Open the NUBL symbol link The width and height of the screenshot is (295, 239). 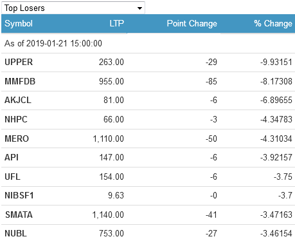(x=16, y=233)
